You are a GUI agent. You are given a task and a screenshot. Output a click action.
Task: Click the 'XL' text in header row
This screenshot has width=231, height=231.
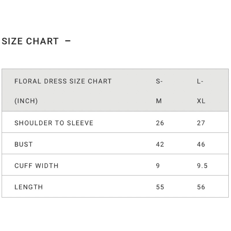click(201, 101)
